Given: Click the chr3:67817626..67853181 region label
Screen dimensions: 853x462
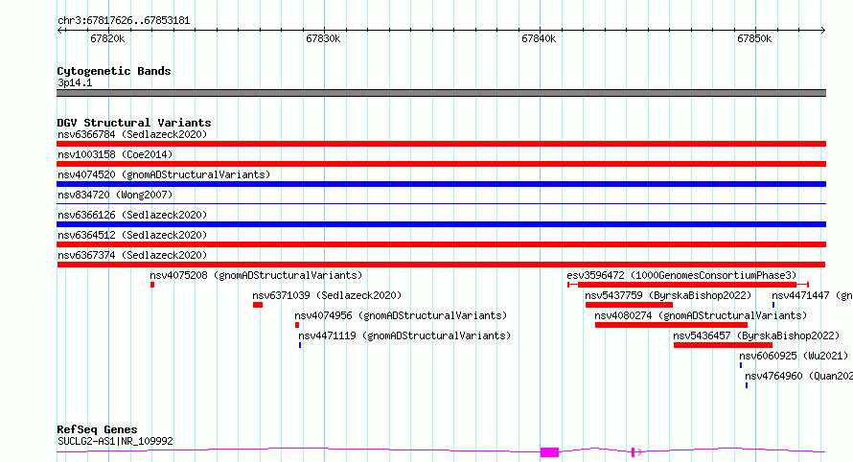Looking at the screenshot, I should tap(124, 21).
